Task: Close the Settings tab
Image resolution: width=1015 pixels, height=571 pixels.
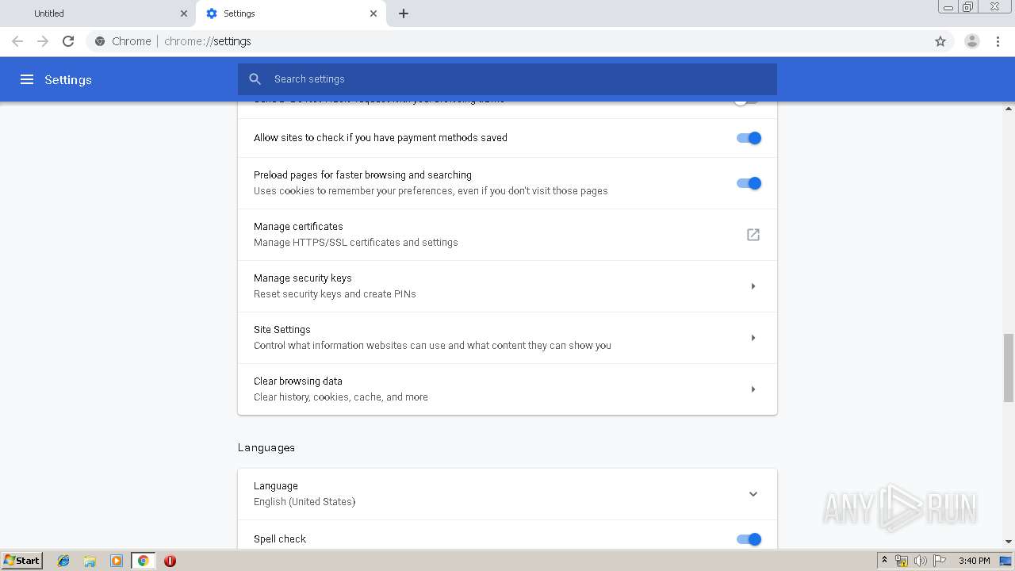Action: [x=373, y=13]
